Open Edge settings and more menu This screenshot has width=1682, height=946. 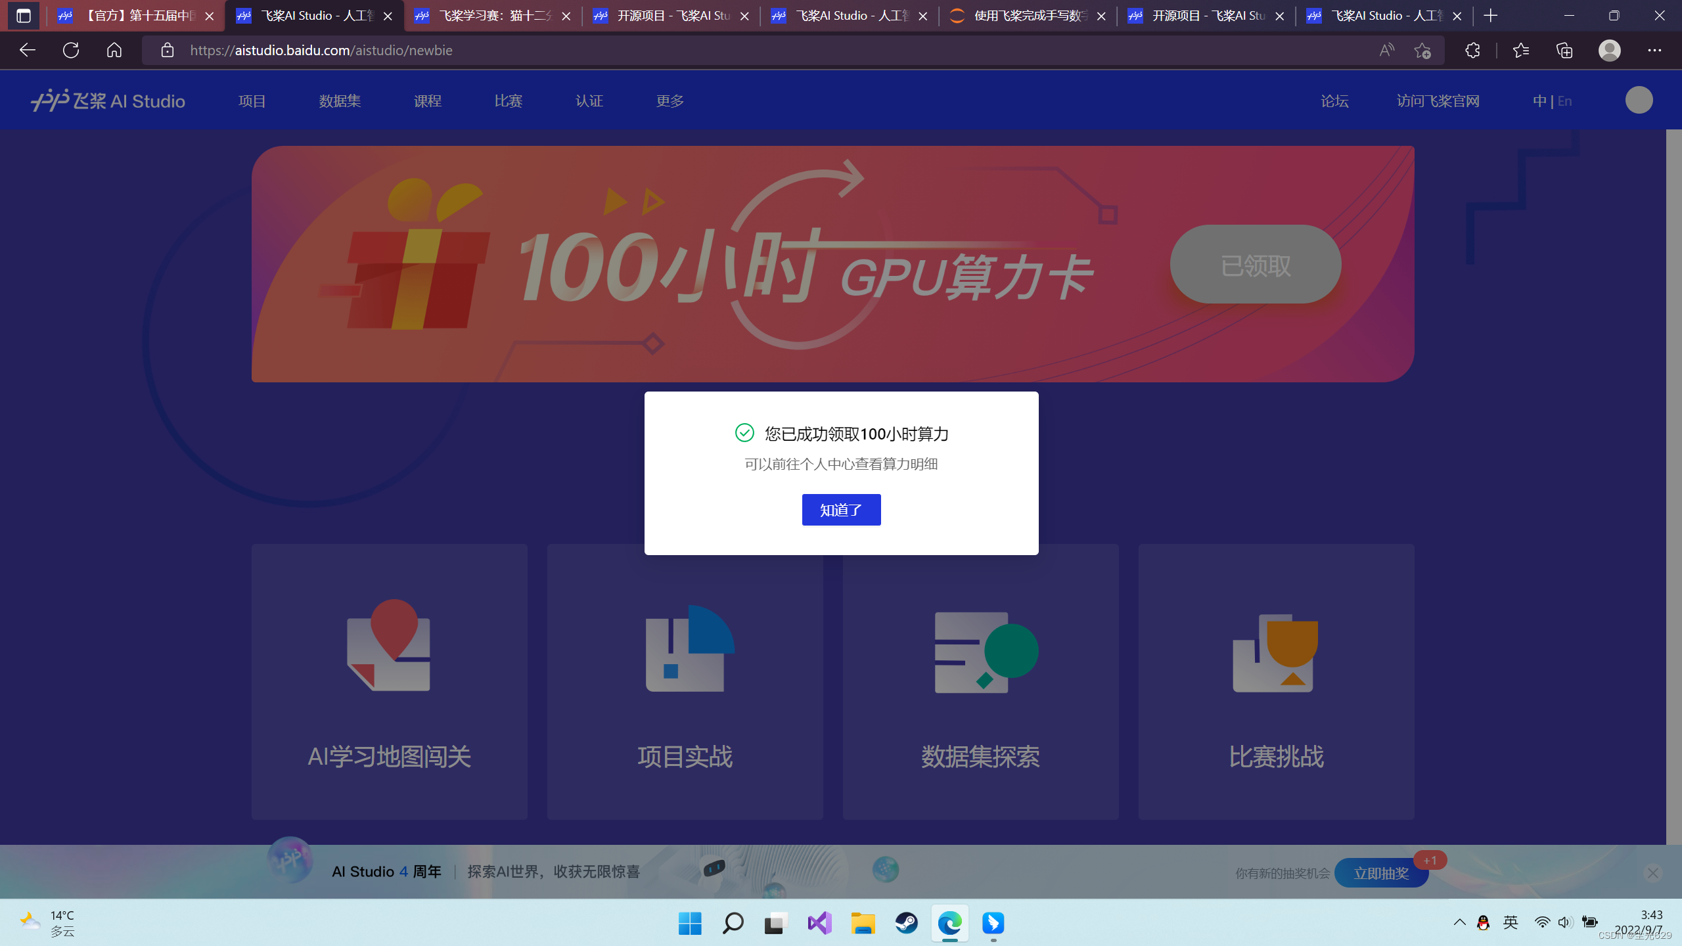tap(1654, 50)
